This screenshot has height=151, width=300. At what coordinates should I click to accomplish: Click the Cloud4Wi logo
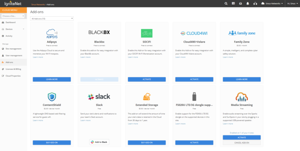point(194,33)
